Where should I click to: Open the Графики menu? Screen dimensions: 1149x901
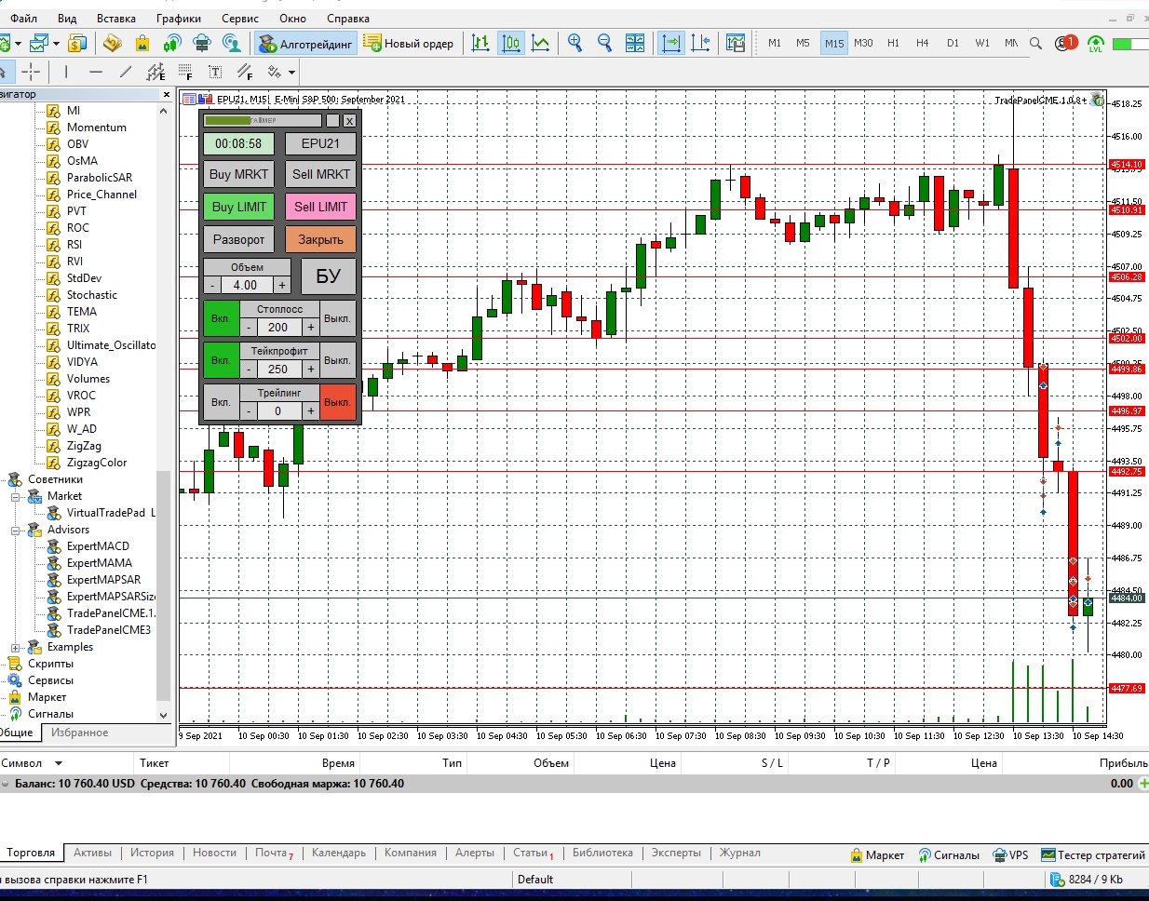tap(179, 19)
